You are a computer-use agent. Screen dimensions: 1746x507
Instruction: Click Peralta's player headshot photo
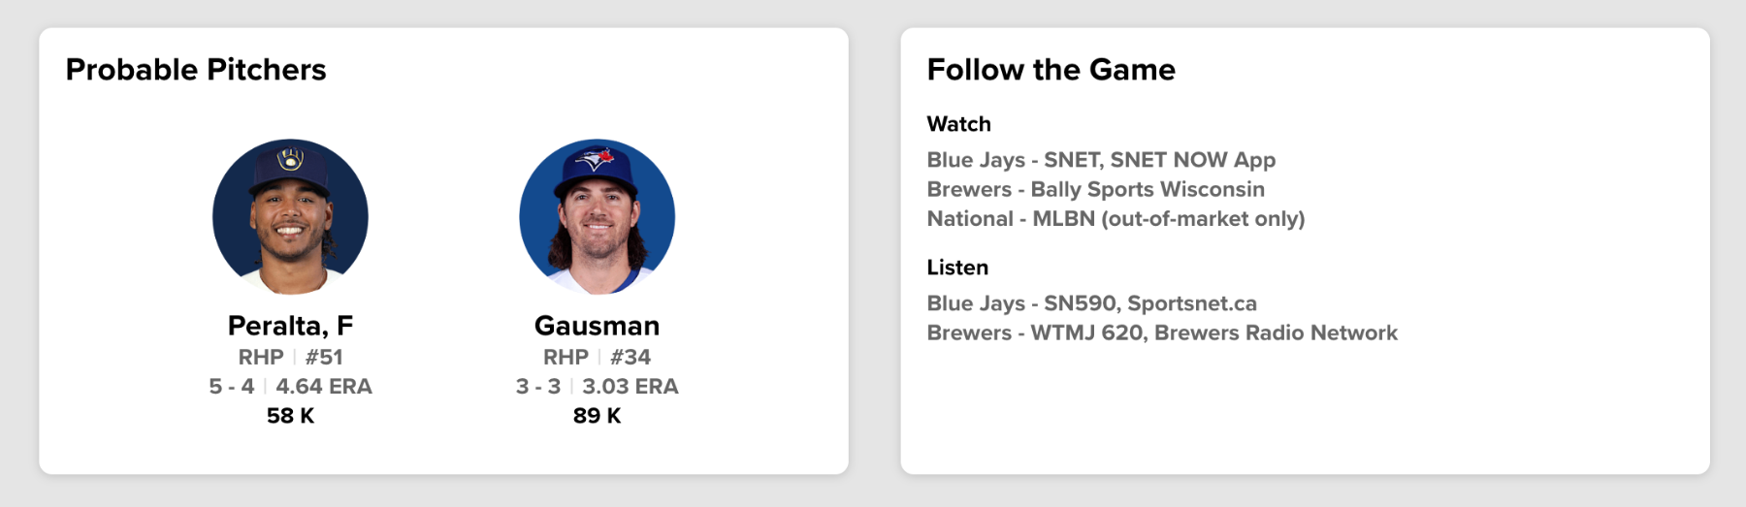(x=290, y=216)
